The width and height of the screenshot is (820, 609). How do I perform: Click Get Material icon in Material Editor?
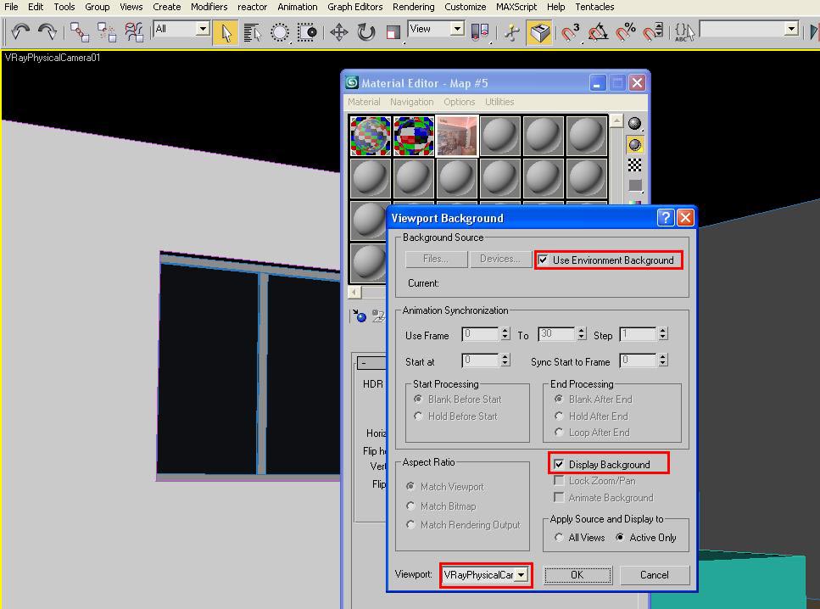pyautogui.click(x=360, y=316)
